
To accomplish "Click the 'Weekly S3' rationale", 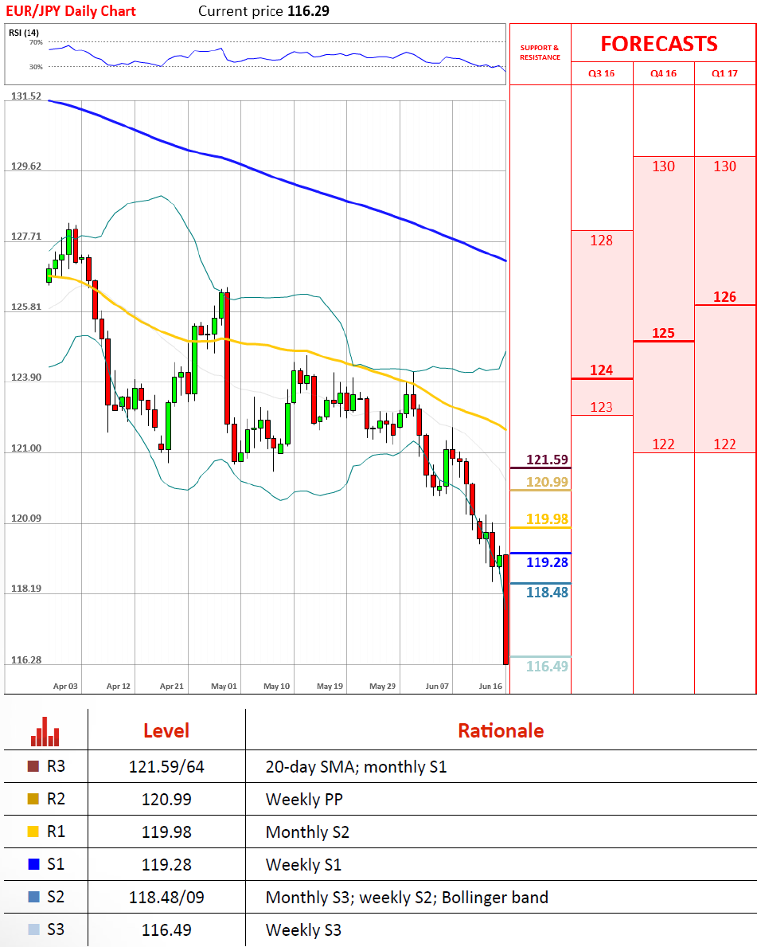I will point(303,930).
